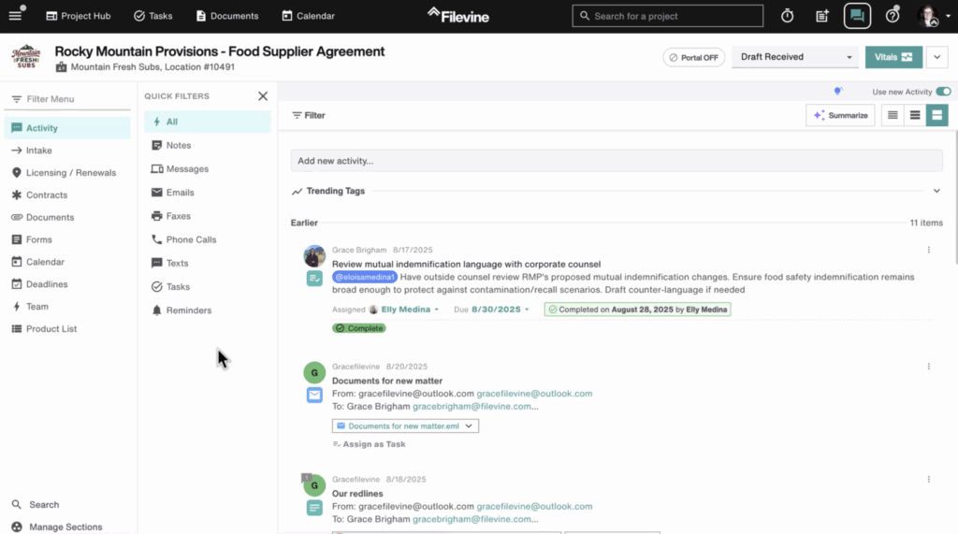Image resolution: width=958 pixels, height=534 pixels.
Task: Select the Phone Calls quick filter
Action: (191, 239)
